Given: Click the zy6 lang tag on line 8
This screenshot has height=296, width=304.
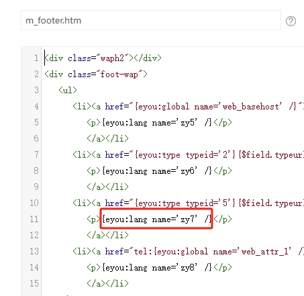Looking at the screenshot, I should [x=156, y=171].
